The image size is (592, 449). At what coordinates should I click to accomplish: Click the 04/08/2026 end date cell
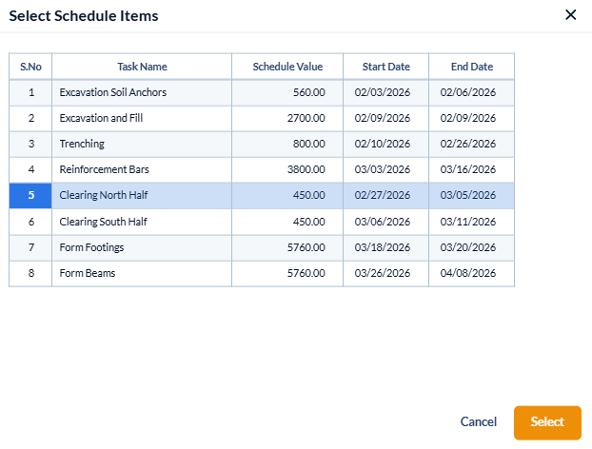468,273
